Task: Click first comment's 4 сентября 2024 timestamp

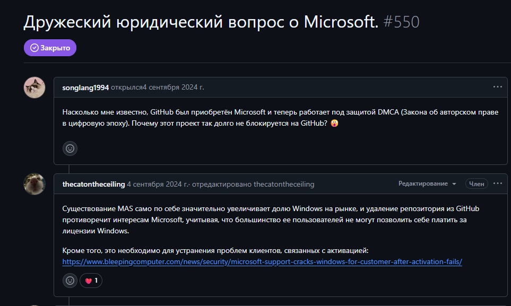Action: [174, 87]
